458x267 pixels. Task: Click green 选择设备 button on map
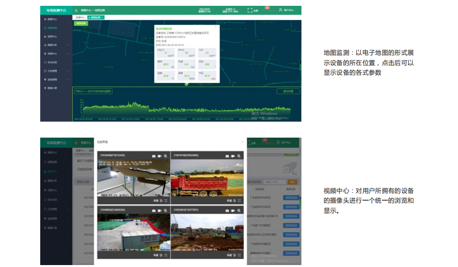(81, 23)
